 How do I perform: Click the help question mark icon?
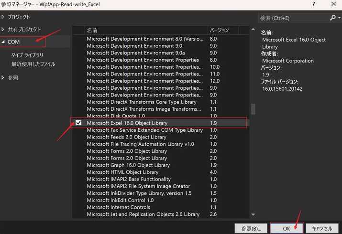[x=313, y=4]
